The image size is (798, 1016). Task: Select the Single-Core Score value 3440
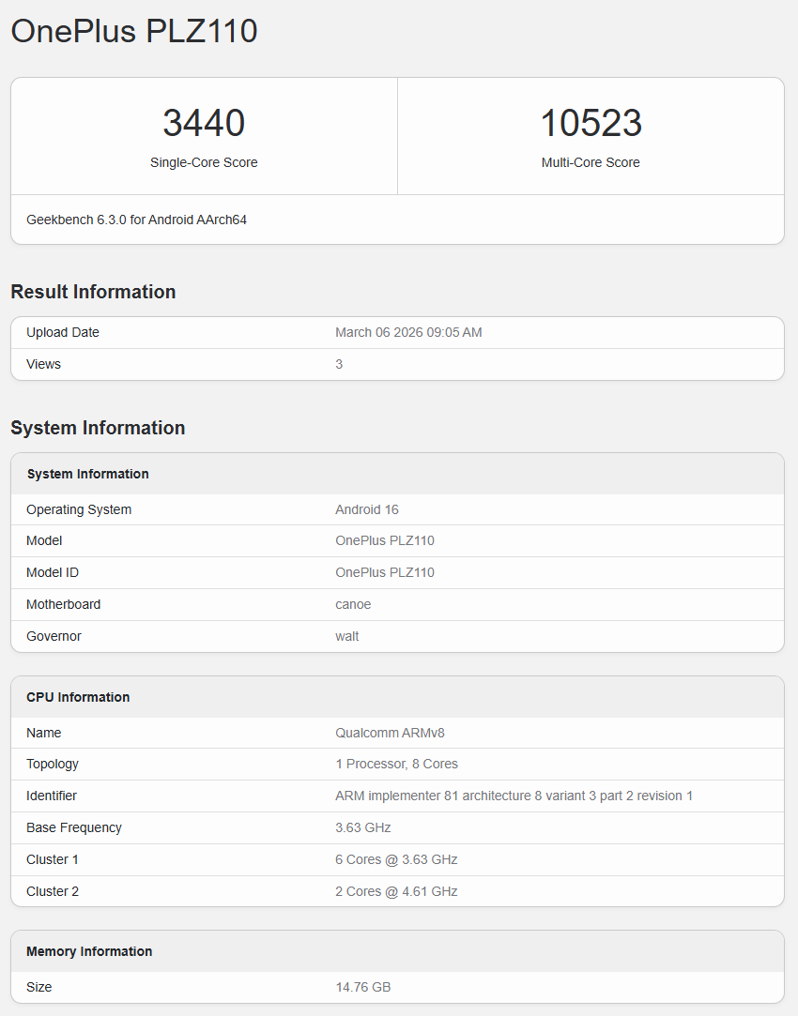pyautogui.click(x=204, y=122)
